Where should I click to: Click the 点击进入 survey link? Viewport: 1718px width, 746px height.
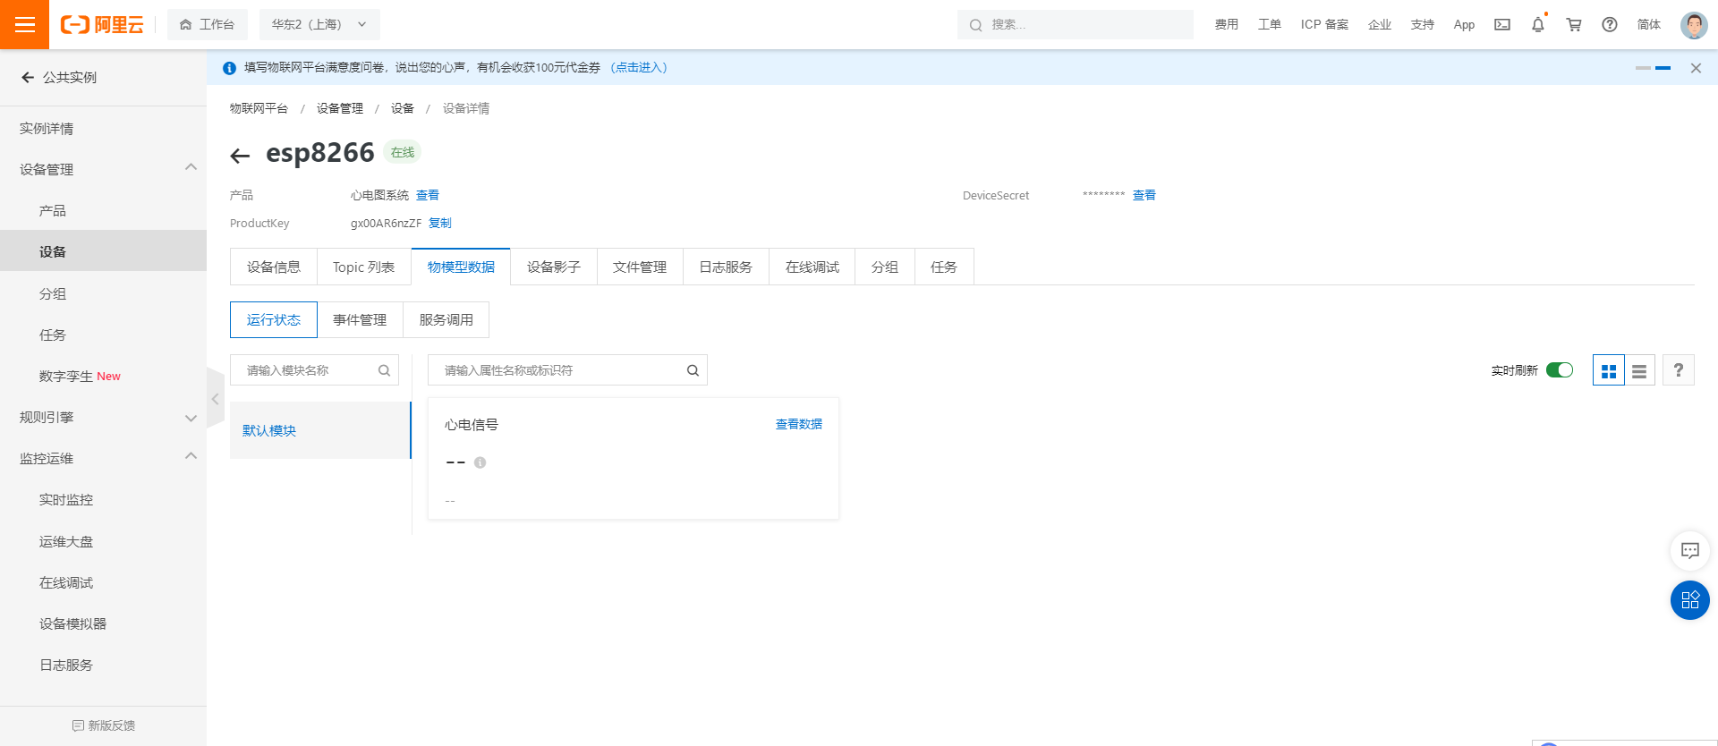(639, 68)
